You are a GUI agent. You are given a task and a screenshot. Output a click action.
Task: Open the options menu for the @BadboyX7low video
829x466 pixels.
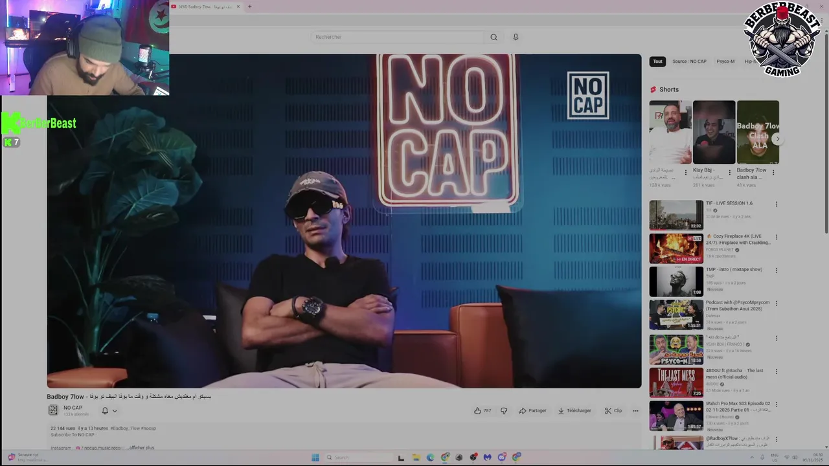[776, 439]
